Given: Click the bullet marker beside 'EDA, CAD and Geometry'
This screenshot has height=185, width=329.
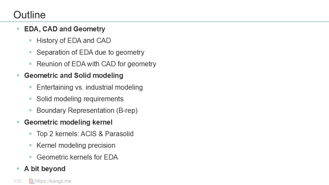Looking at the screenshot, I should pyautogui.click(x=18, y=29).
